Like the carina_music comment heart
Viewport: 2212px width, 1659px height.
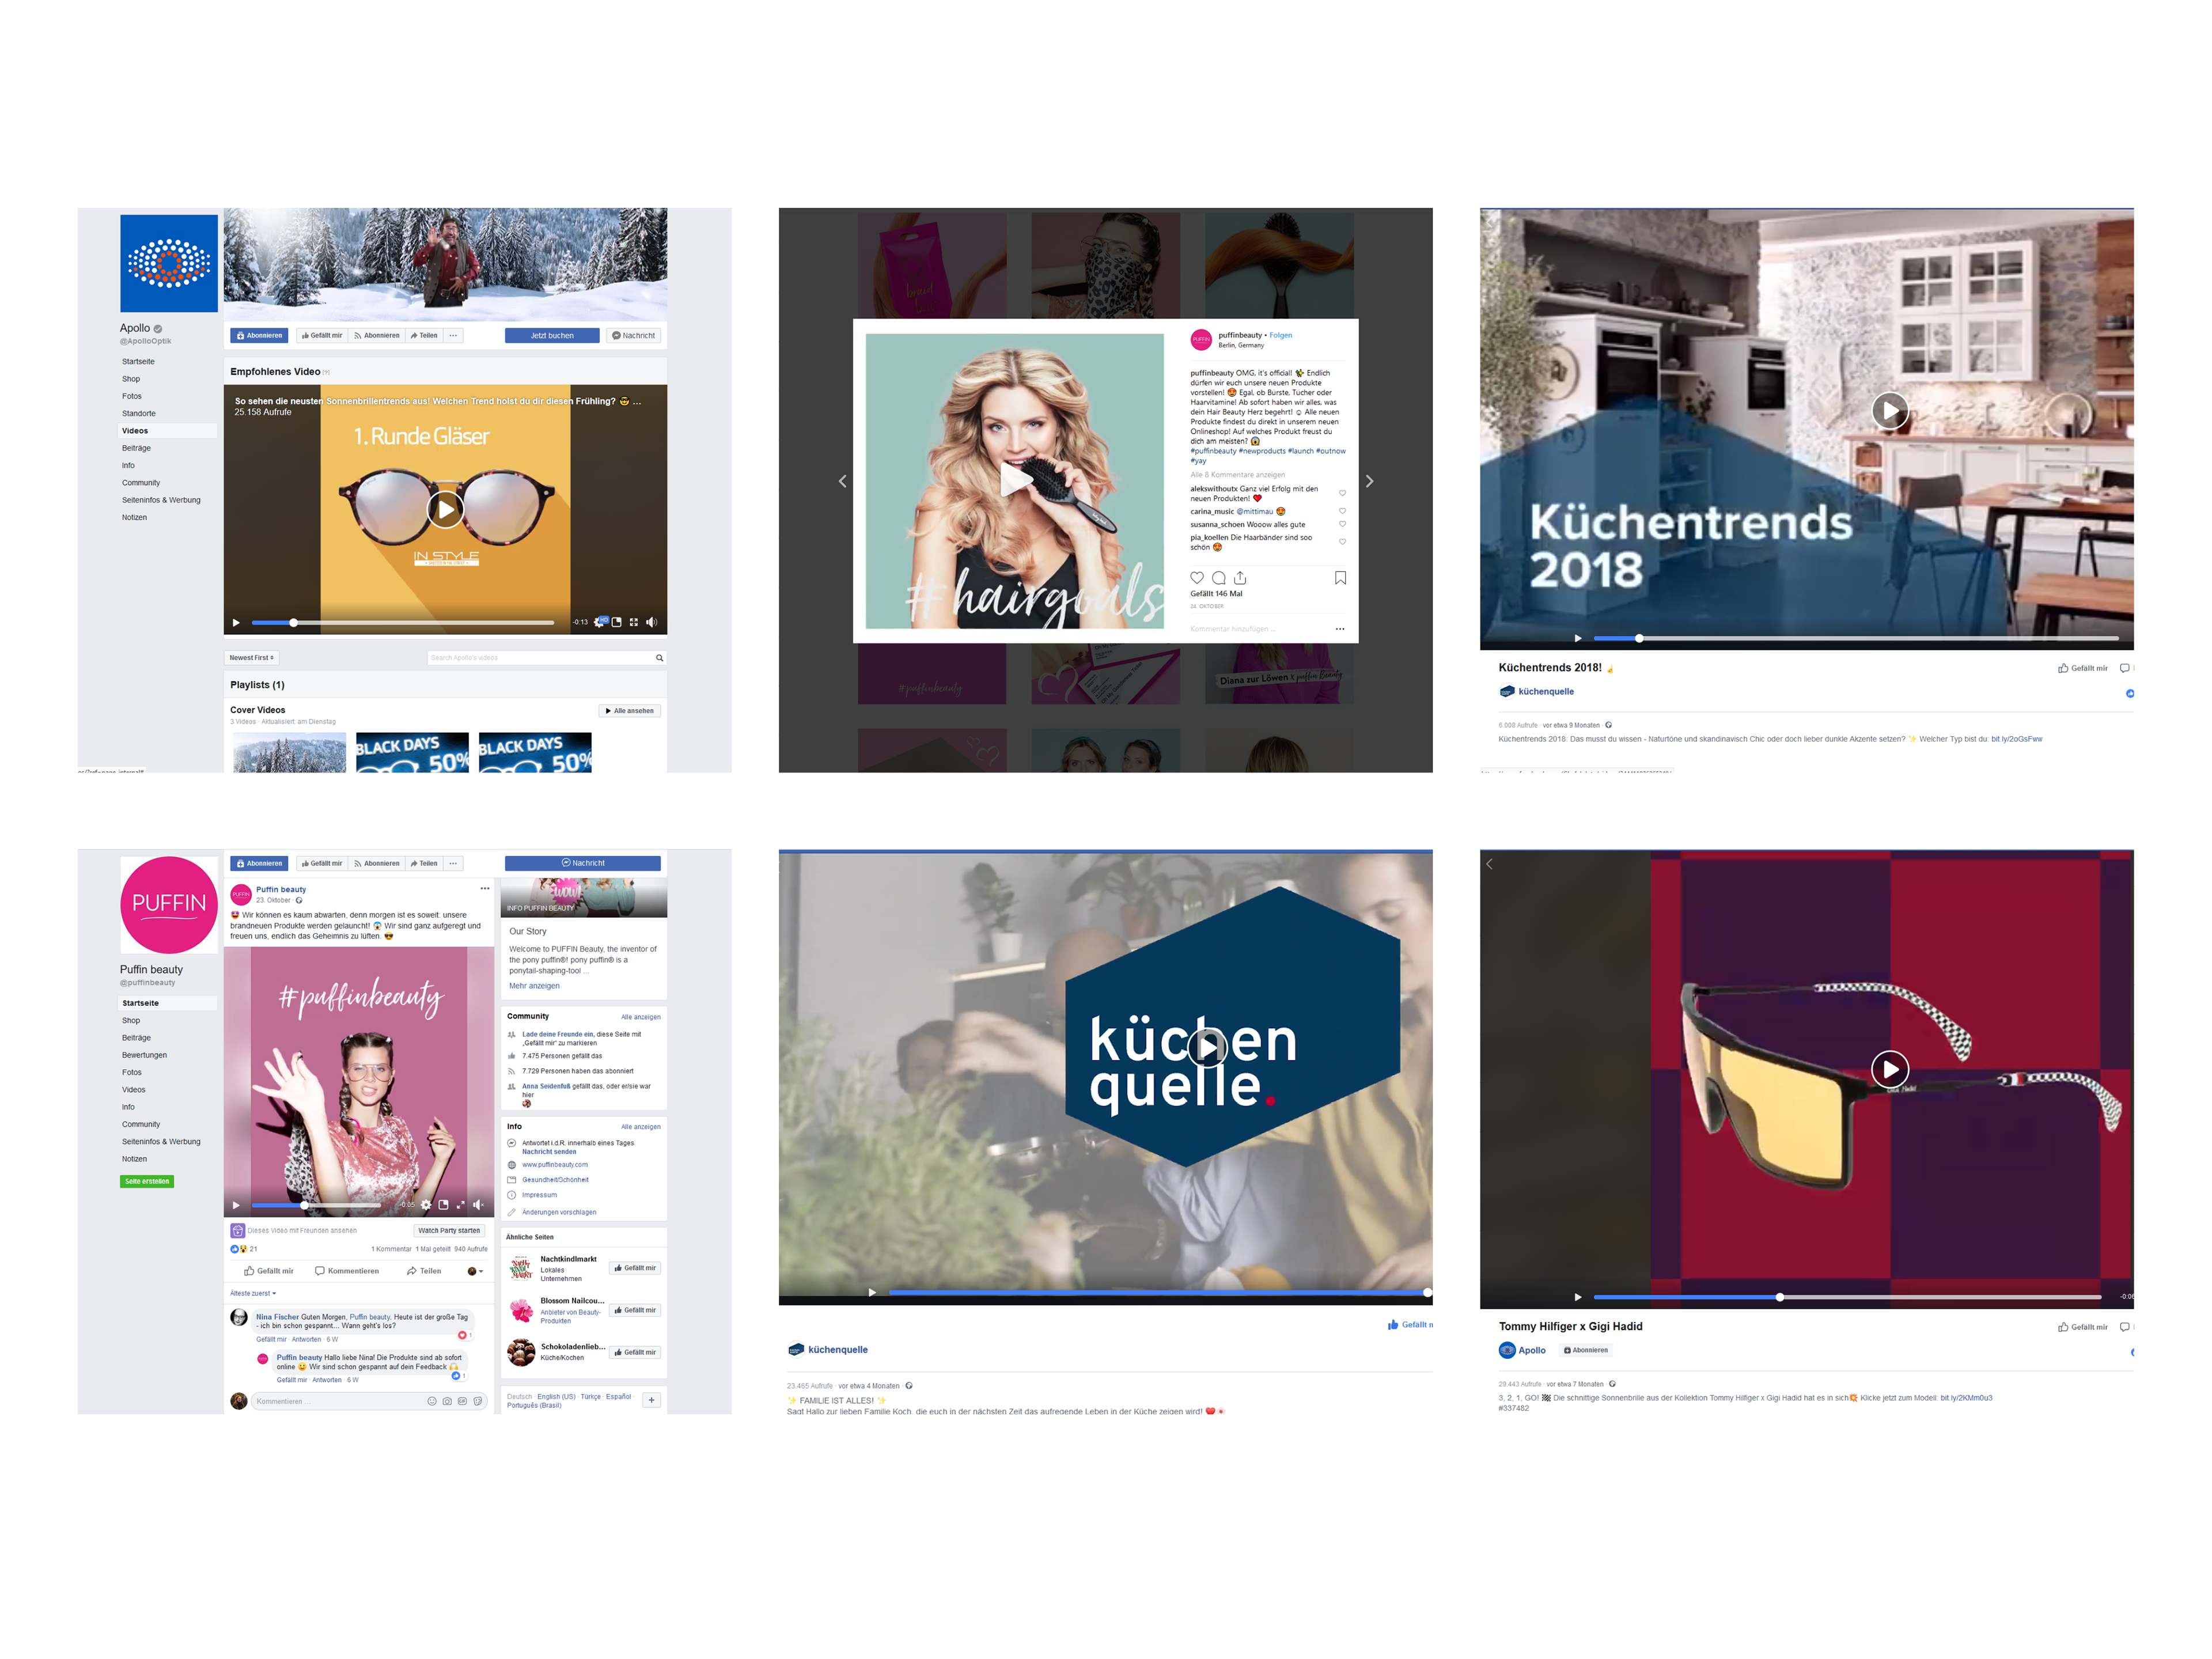tap(1342, 511)
